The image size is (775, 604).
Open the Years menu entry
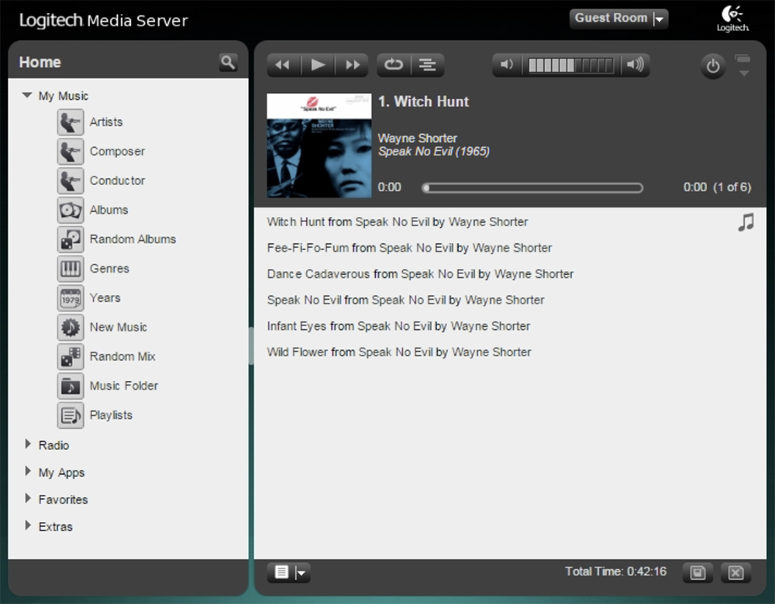pyautogui.click(x=105, y=298)
